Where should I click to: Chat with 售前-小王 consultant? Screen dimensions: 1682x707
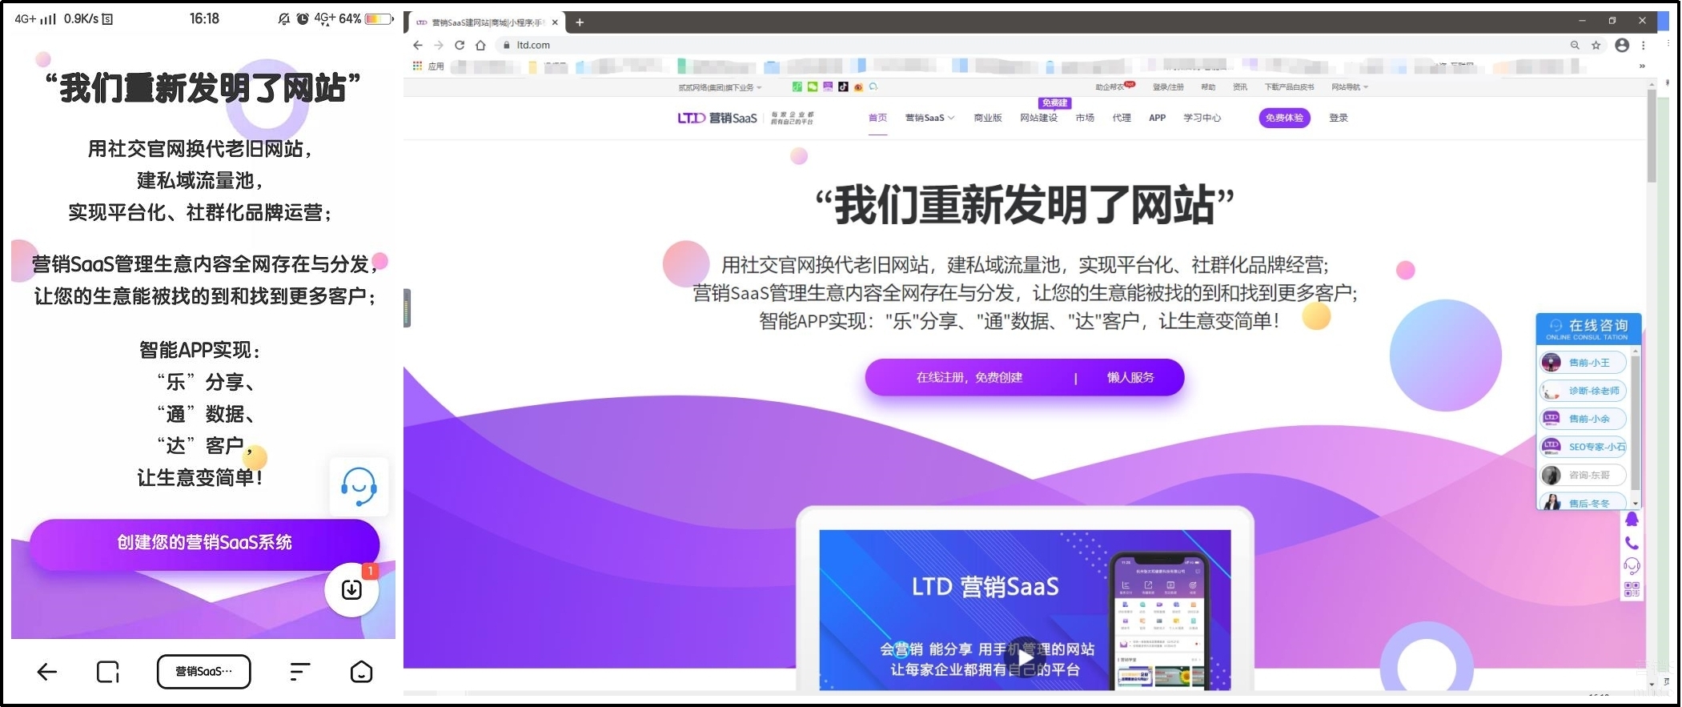[x=1583, y=363]
